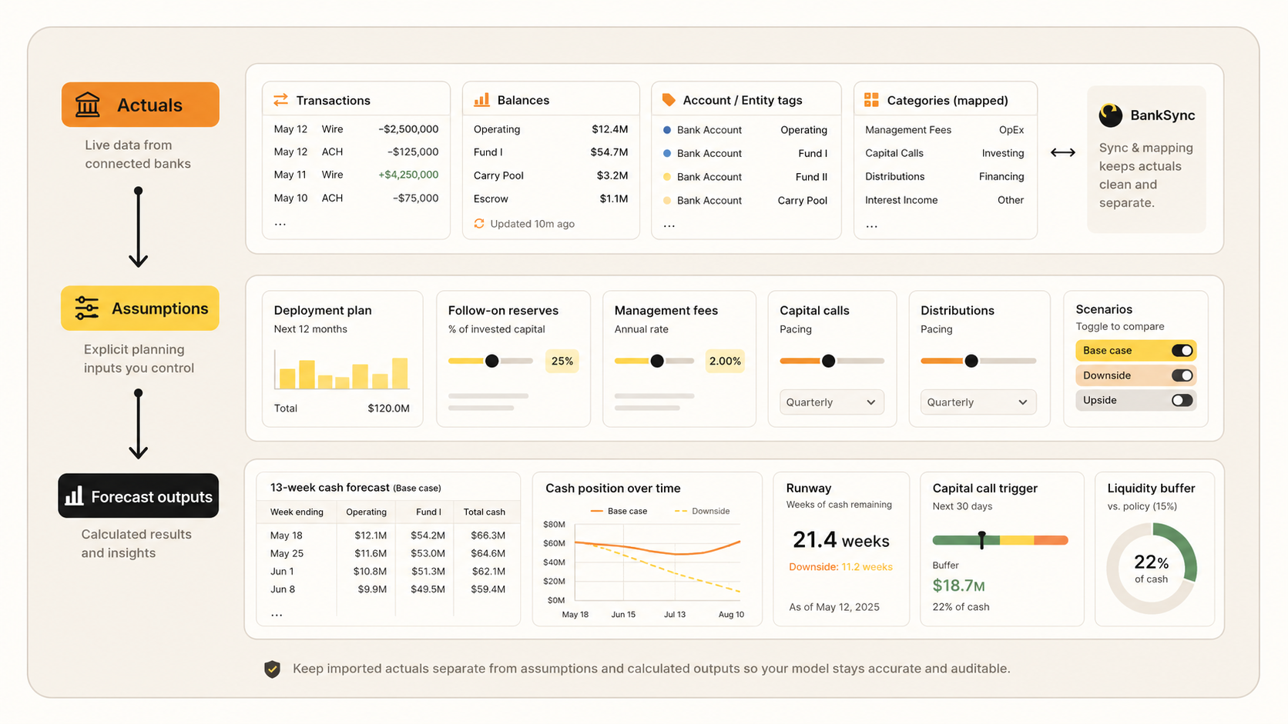
Task: Click the Categories (mapped) grid icon
Action: coord(871,100)
